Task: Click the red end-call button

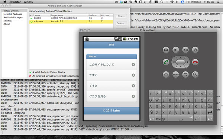Action: [x=195, y=62]
